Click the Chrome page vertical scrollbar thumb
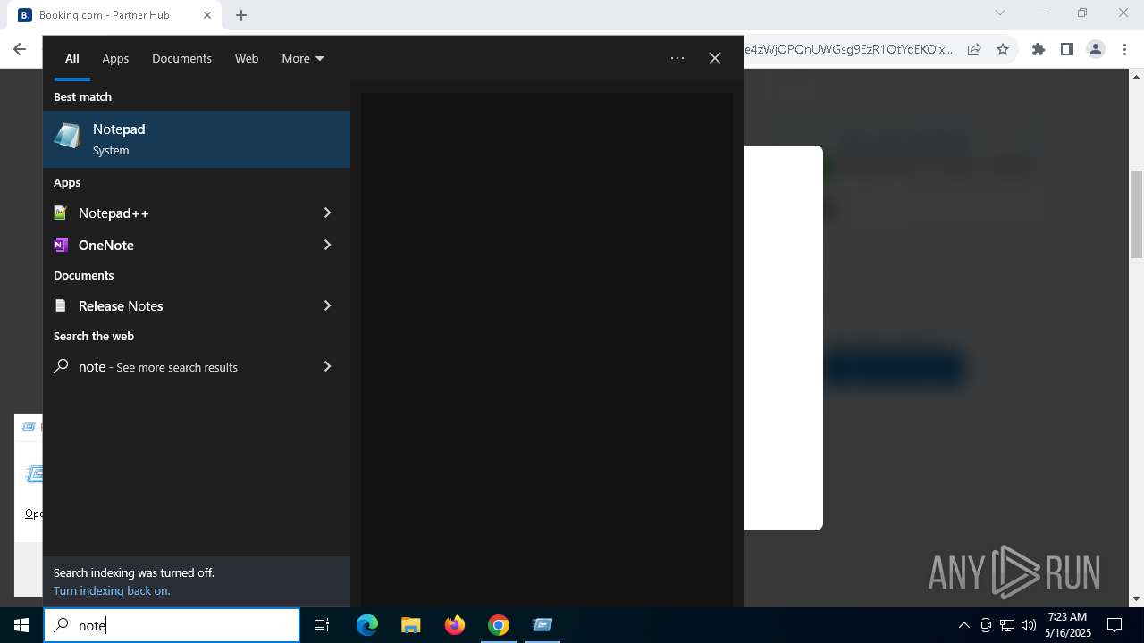This screenshot has width=1144, height=643. point(1136,213)
